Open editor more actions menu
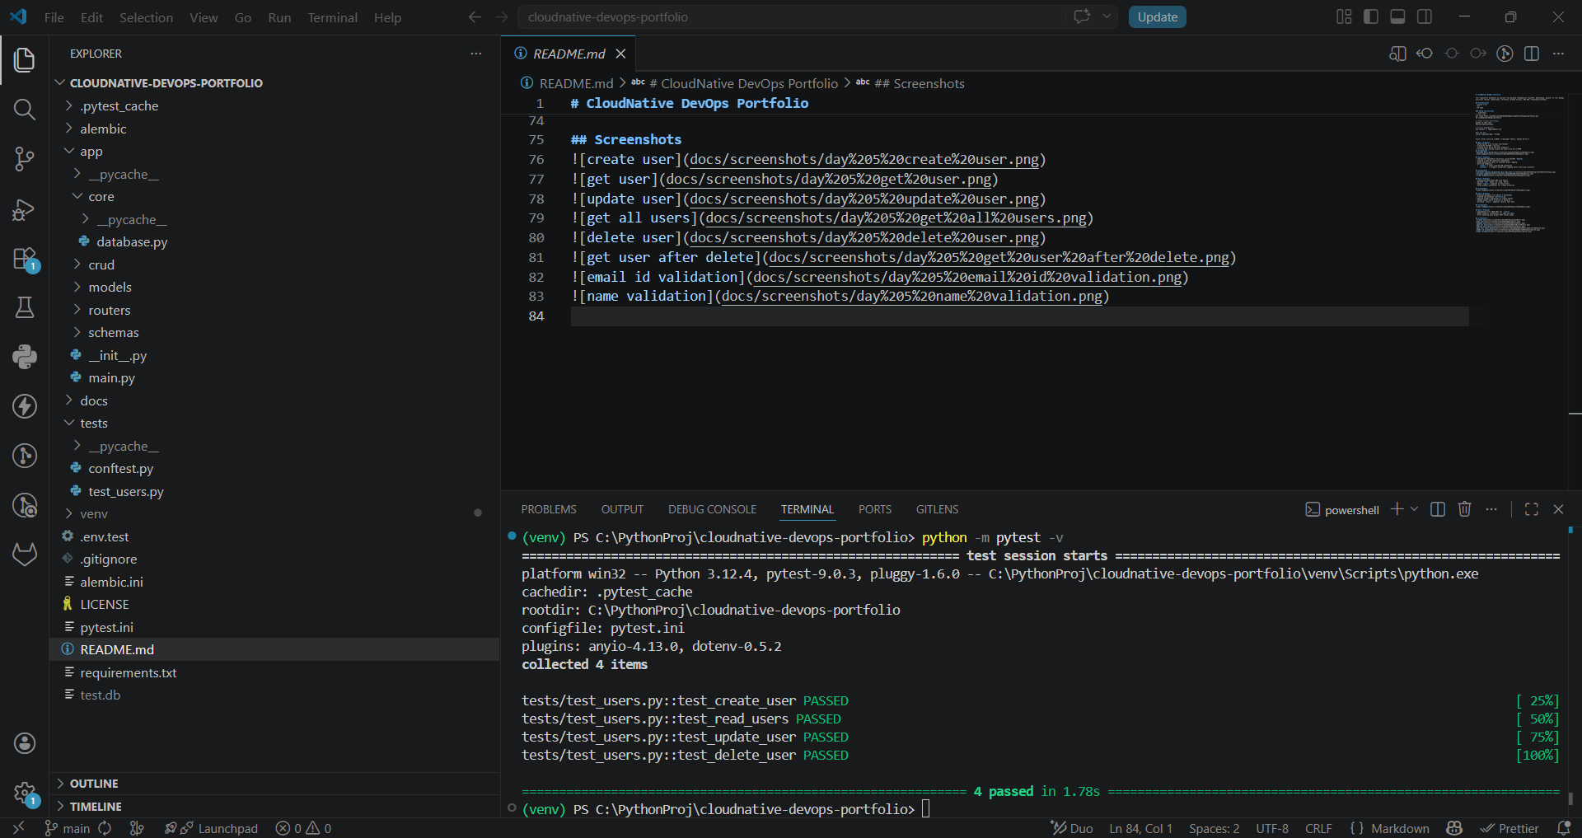Viewport: 1582px width, 838px height. 1558,54
